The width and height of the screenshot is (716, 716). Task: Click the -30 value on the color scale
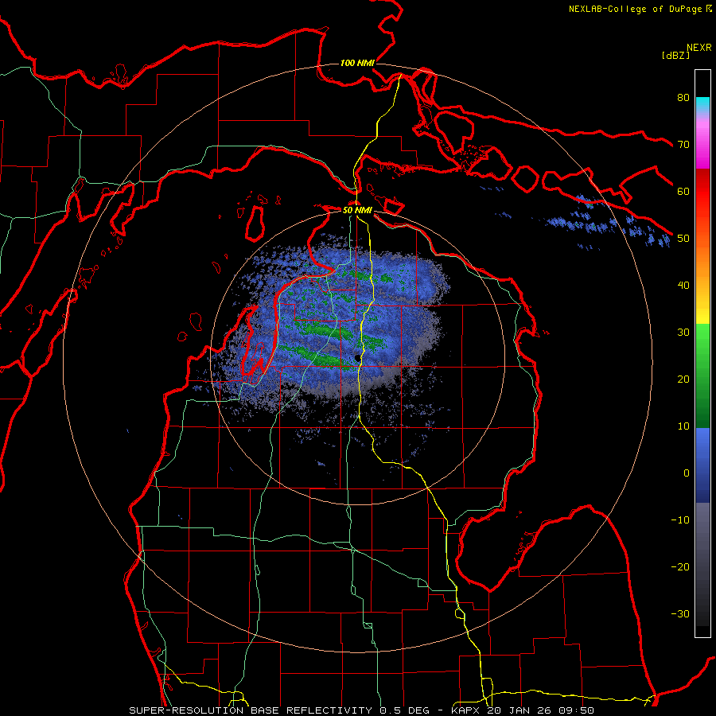680,613
